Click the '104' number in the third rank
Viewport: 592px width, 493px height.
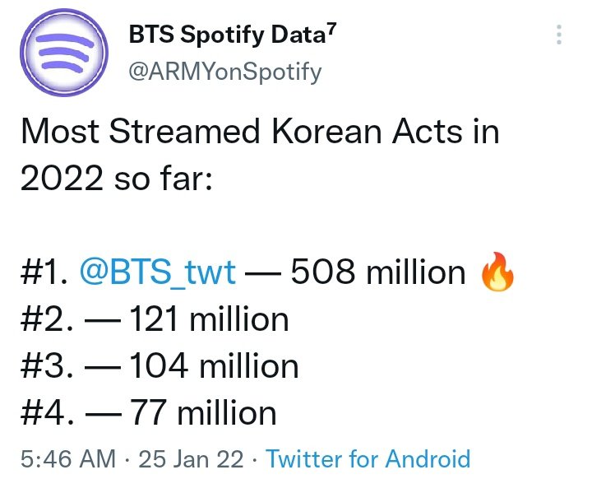point(159,366)
